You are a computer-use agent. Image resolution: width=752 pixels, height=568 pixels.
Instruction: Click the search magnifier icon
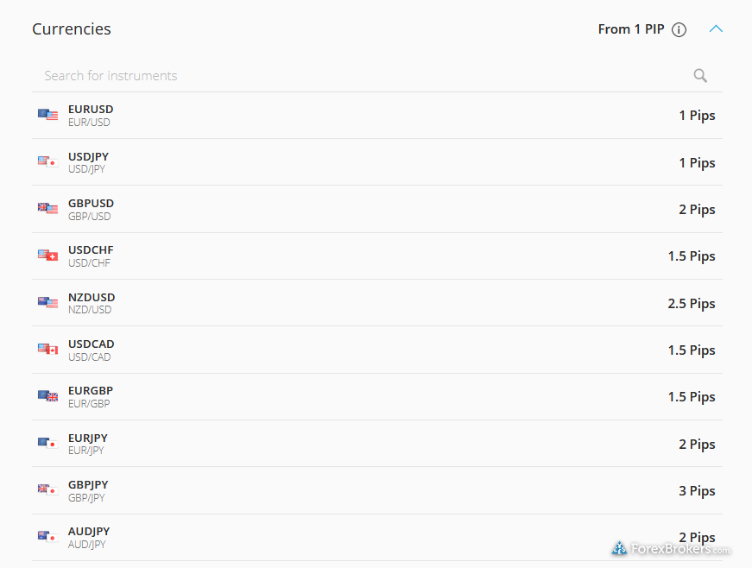(700, 76)
